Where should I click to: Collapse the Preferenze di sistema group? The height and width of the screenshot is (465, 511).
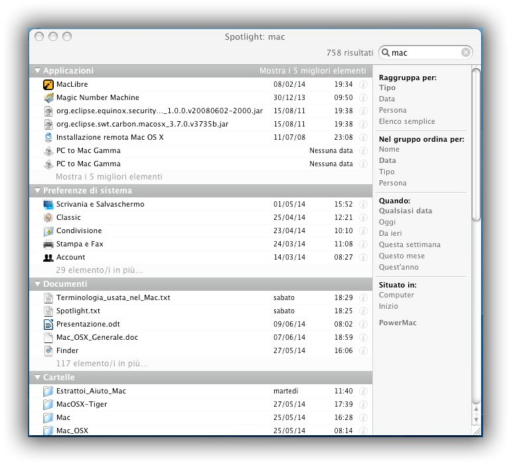tap(37, 191)
